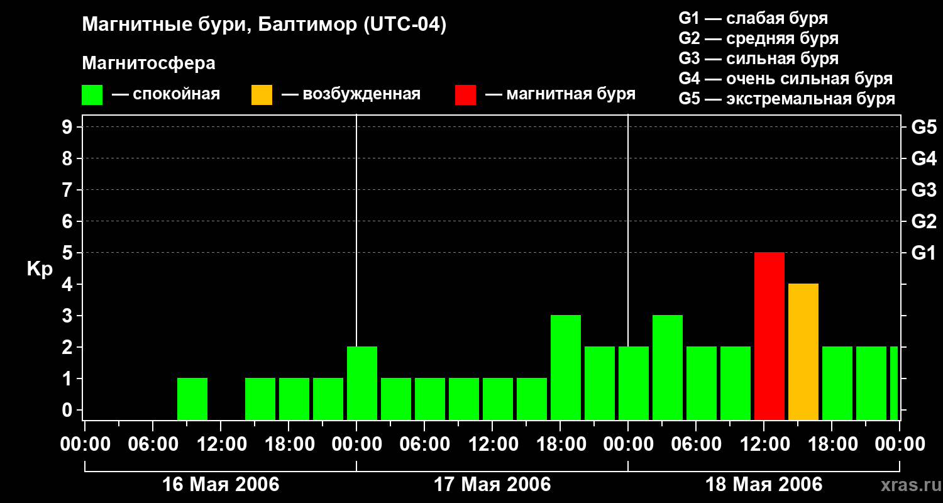943x503 pixels.
Task: Click the G3 tick label on right axis
Action: point(924,190)
